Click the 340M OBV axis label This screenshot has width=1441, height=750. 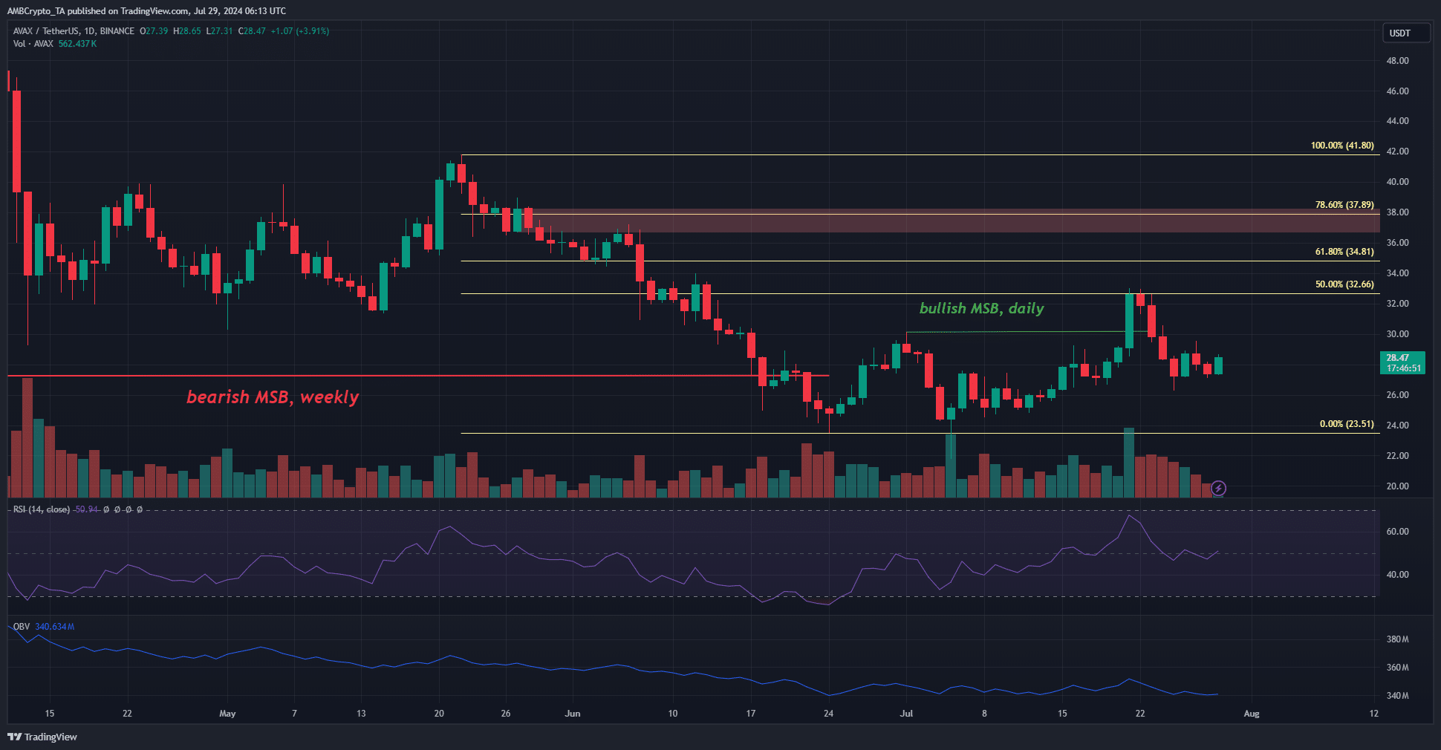1397,696
